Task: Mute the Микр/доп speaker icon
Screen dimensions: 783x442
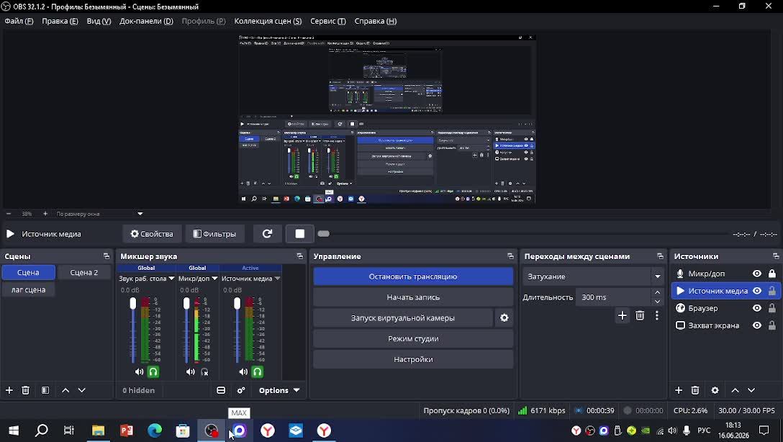Action: tap(190, 371)
